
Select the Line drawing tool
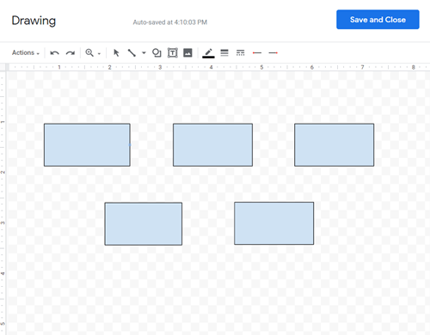pos(132,53)
